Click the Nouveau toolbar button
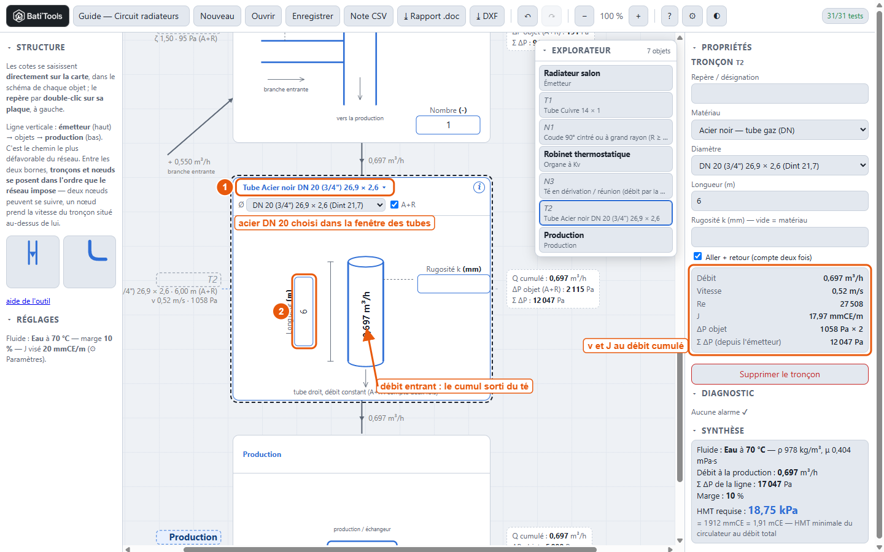The width and height of the screenshot is (884, 552). [217, 16]
